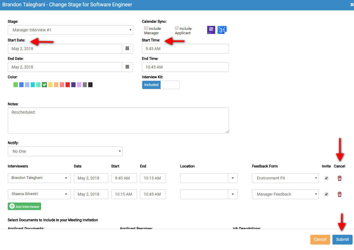Open the Brandon Taleghani interviewer dropdown

tap(39, 178)
